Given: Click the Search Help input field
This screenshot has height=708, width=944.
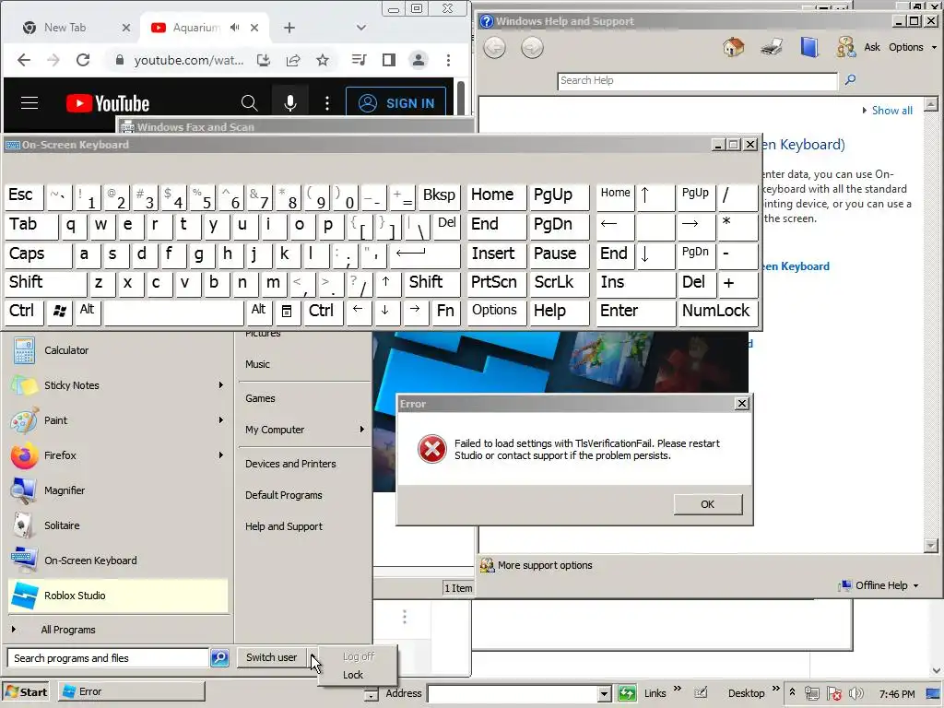Looking at the screenshot, I should point(697,81).
